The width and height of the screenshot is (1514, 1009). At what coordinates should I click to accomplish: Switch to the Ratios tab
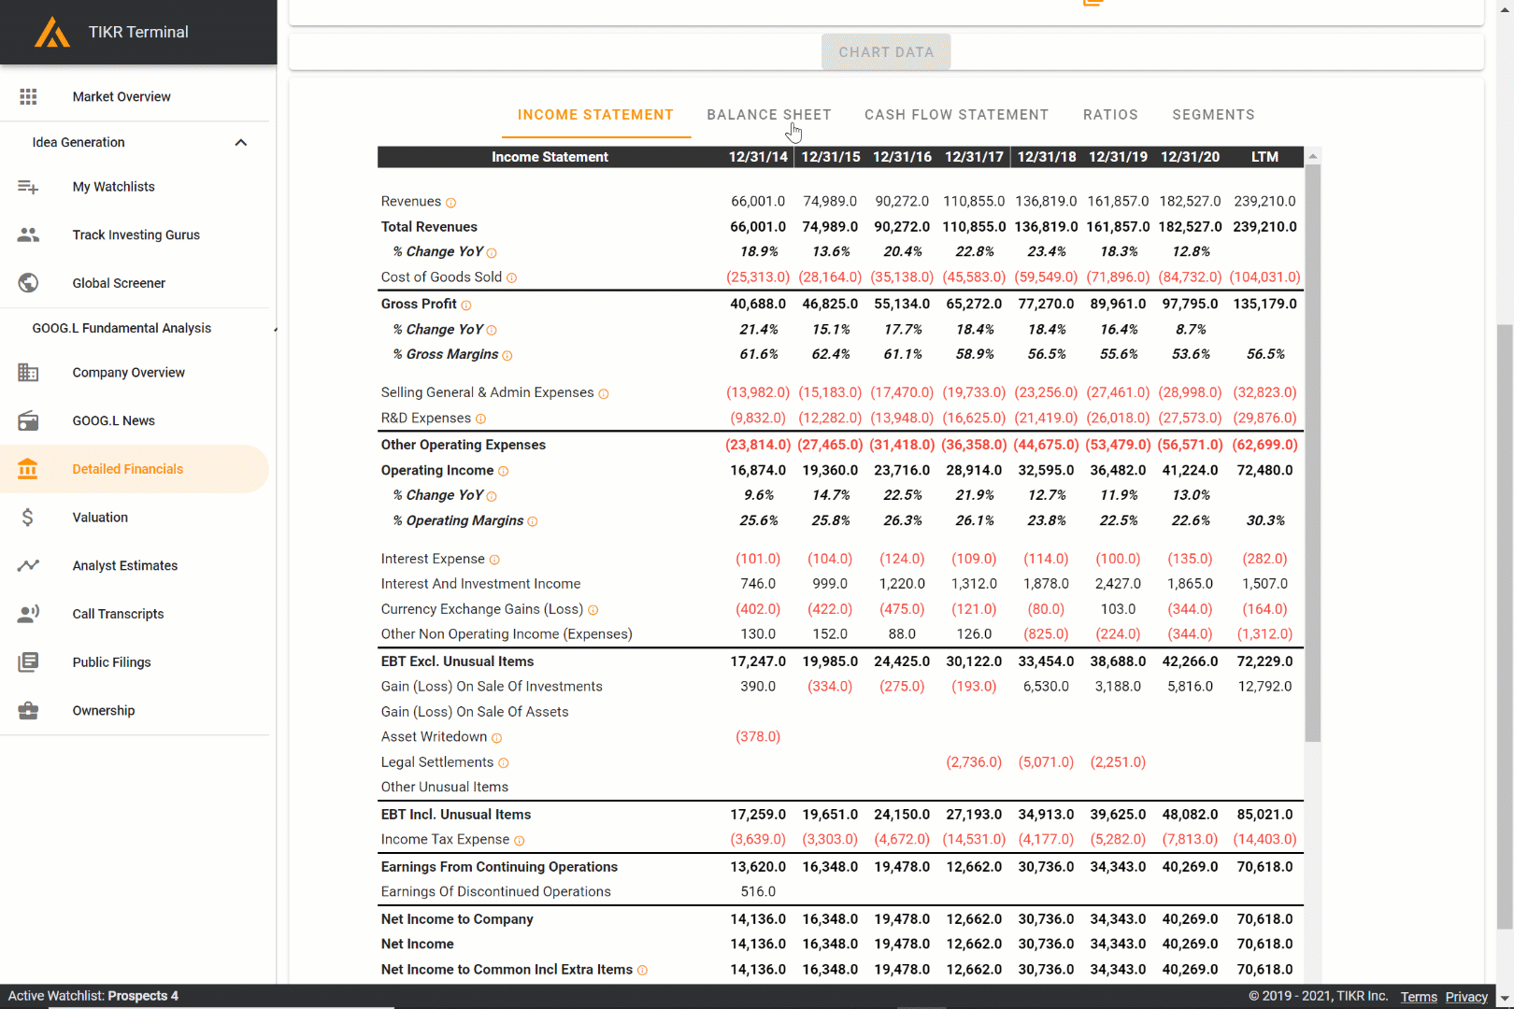click(x=1110, y=115)
